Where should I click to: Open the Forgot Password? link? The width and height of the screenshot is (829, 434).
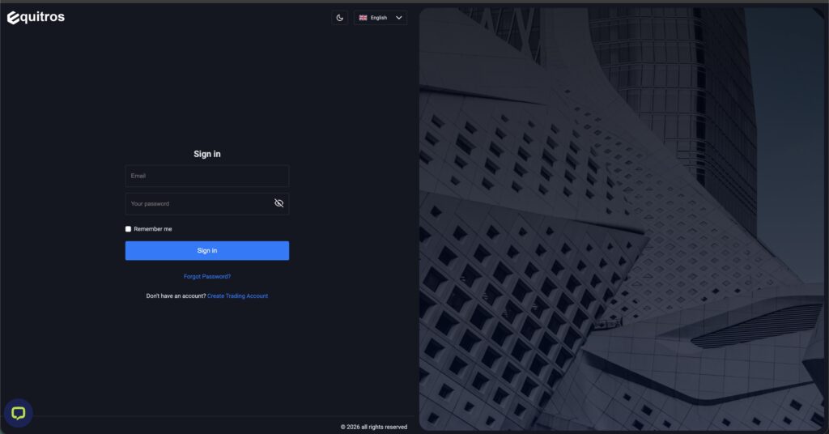[x=206, y=276]
